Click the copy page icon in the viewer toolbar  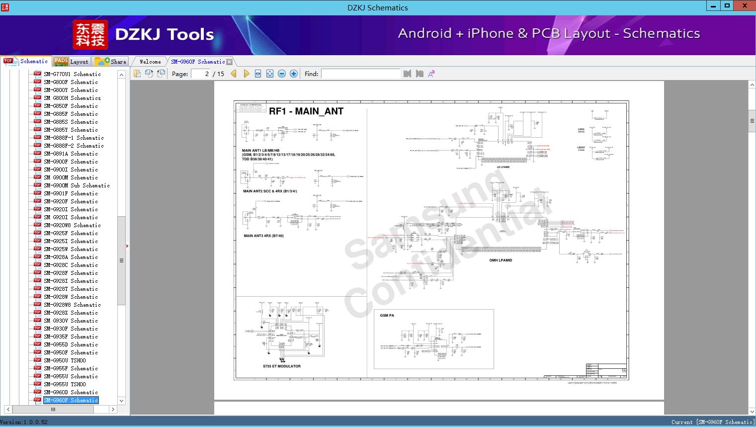coord(137,74)
